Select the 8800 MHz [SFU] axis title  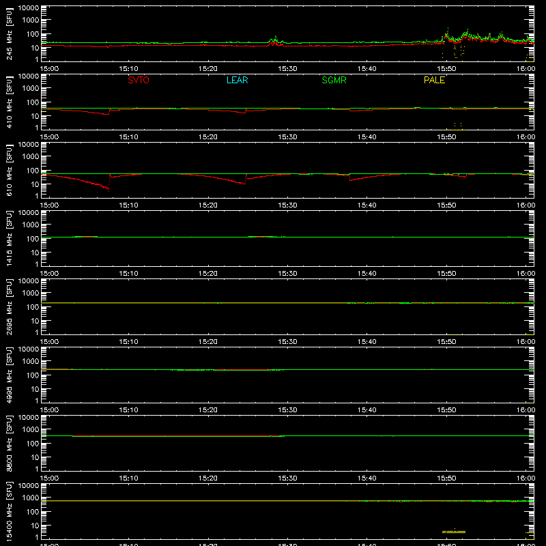tap(10, 443)
